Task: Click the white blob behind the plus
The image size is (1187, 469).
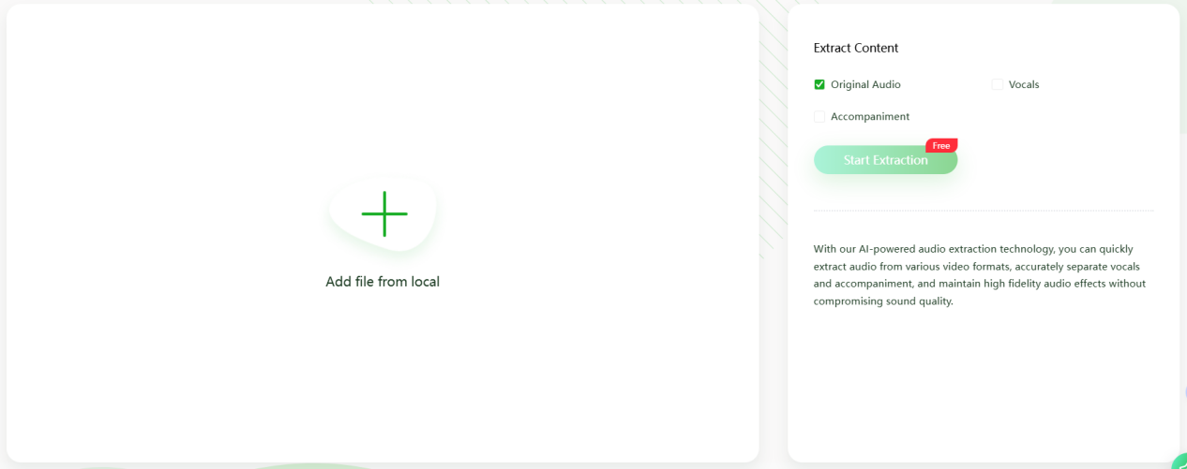Action: (383, 213)
